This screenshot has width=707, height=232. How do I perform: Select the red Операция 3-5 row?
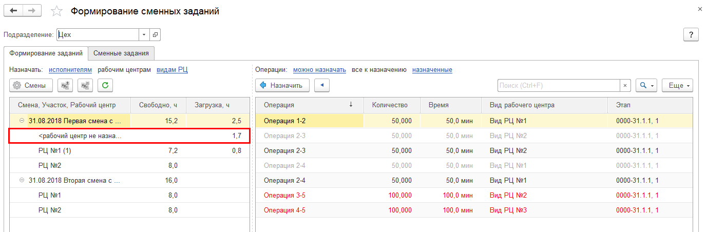(474, 196)
